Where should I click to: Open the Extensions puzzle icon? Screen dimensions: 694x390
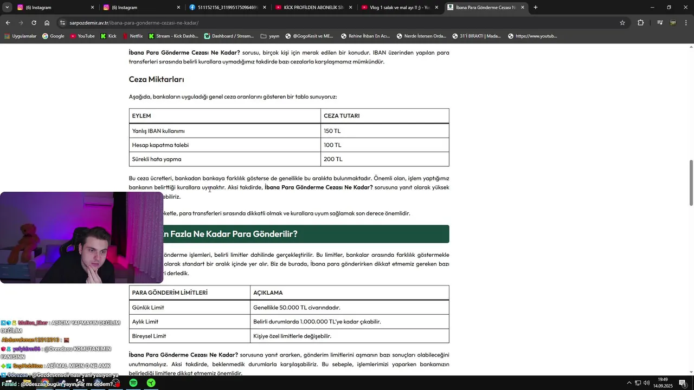pyautogui.click(x=641, y=23)
